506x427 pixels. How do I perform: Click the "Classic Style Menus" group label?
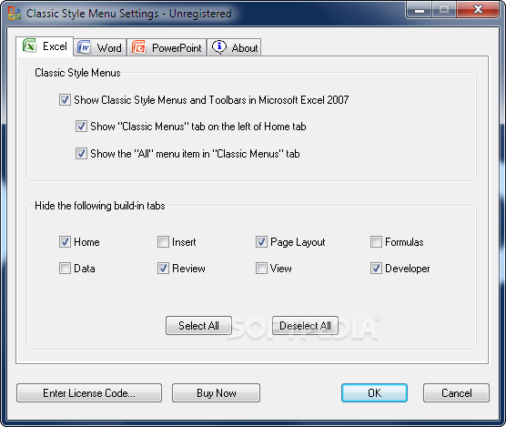click(77, 73)
